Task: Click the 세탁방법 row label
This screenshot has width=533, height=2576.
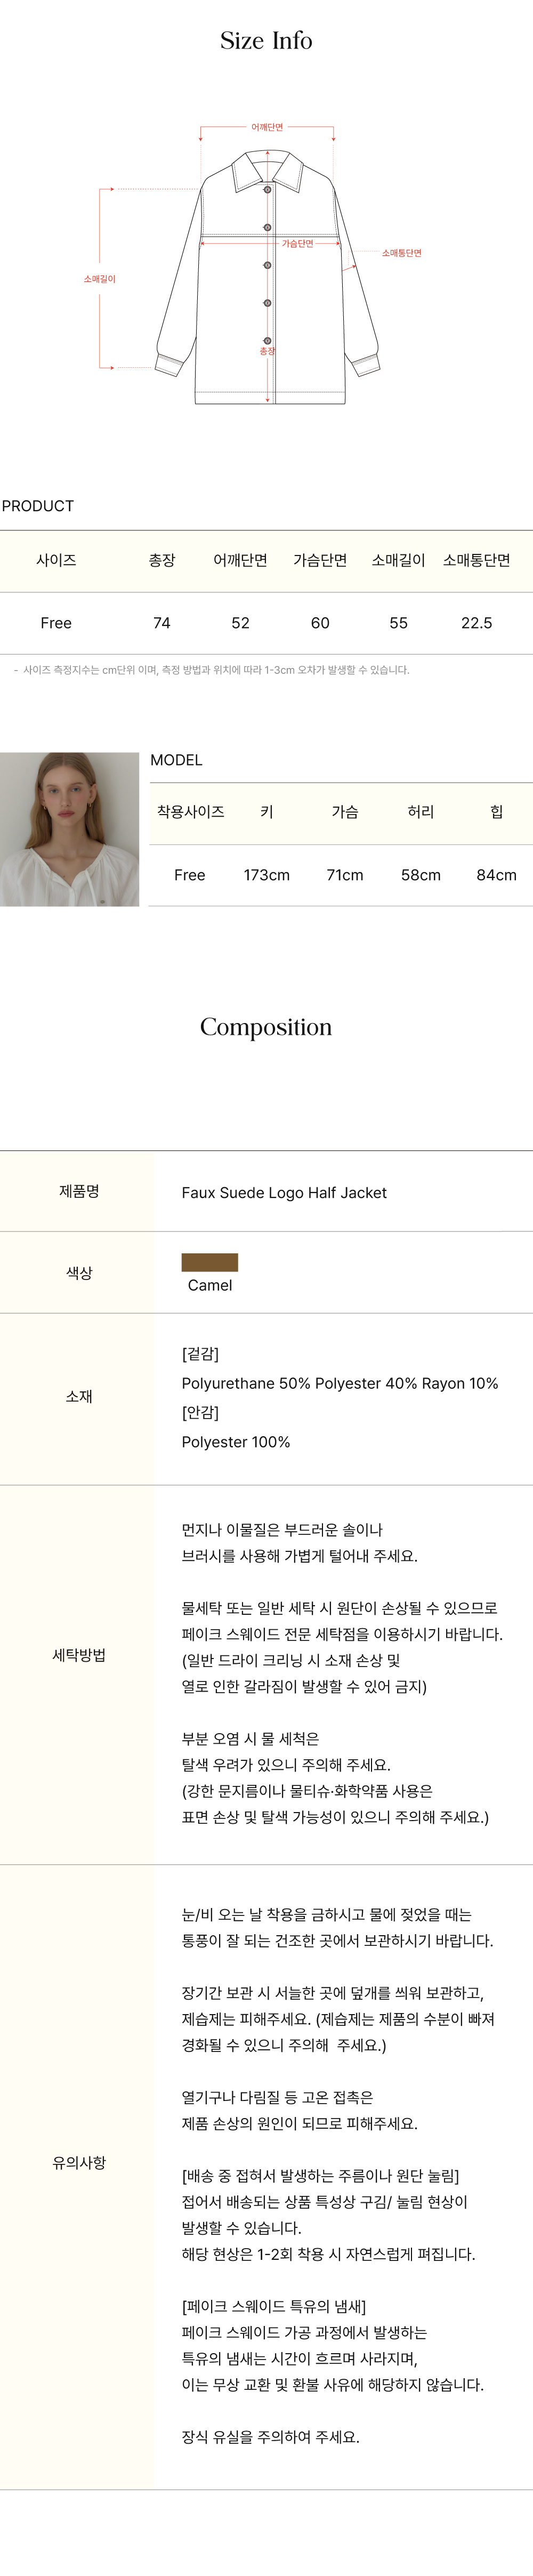Action: click(x=79, y=1655)
